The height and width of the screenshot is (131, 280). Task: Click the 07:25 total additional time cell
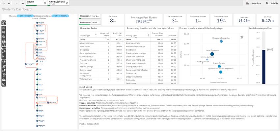(x=117, y=40)
